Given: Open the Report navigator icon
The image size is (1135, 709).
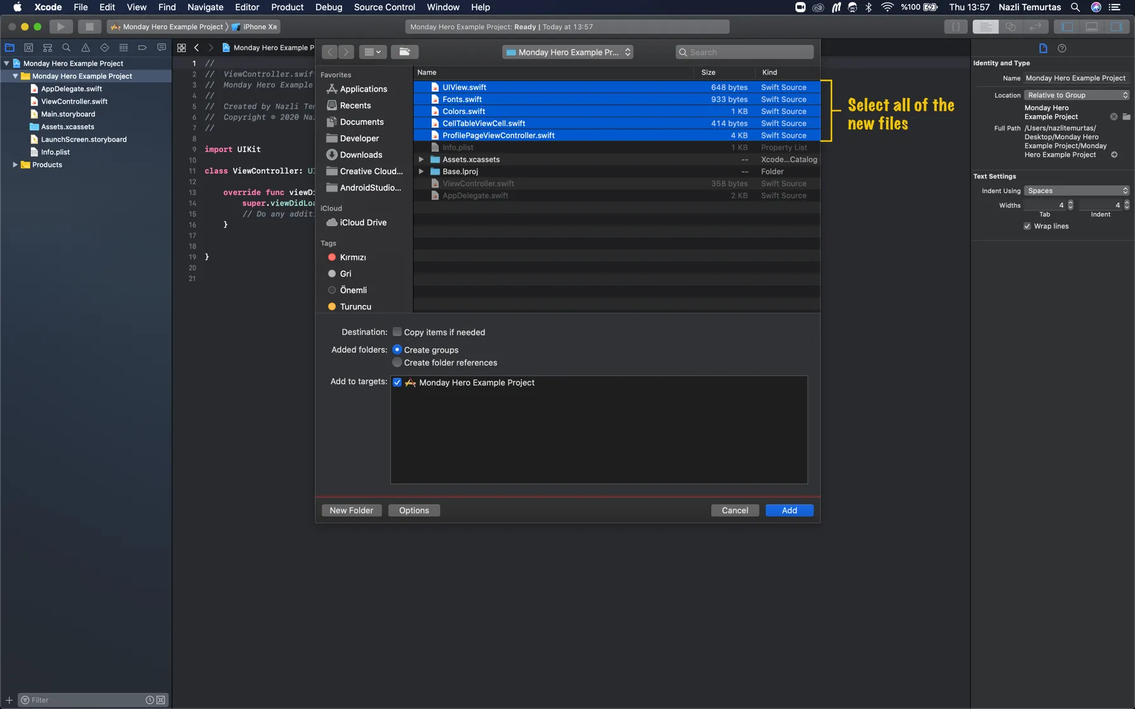Looking at the screenshot, I should point(162,47).
